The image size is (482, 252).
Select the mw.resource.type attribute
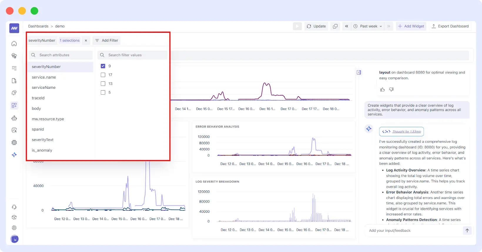(61, 119)
